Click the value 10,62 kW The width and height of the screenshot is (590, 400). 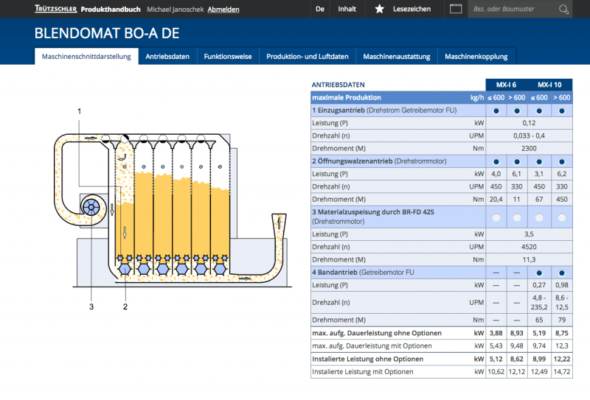[x=496, y=372]
